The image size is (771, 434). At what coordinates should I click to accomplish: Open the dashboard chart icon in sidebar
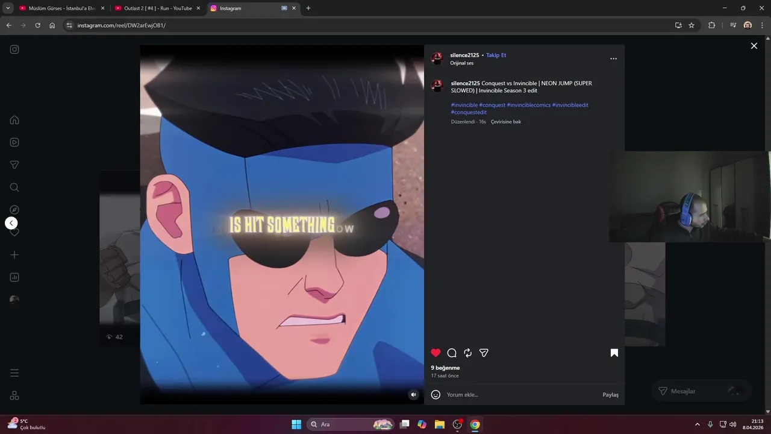tap(14, 277)
